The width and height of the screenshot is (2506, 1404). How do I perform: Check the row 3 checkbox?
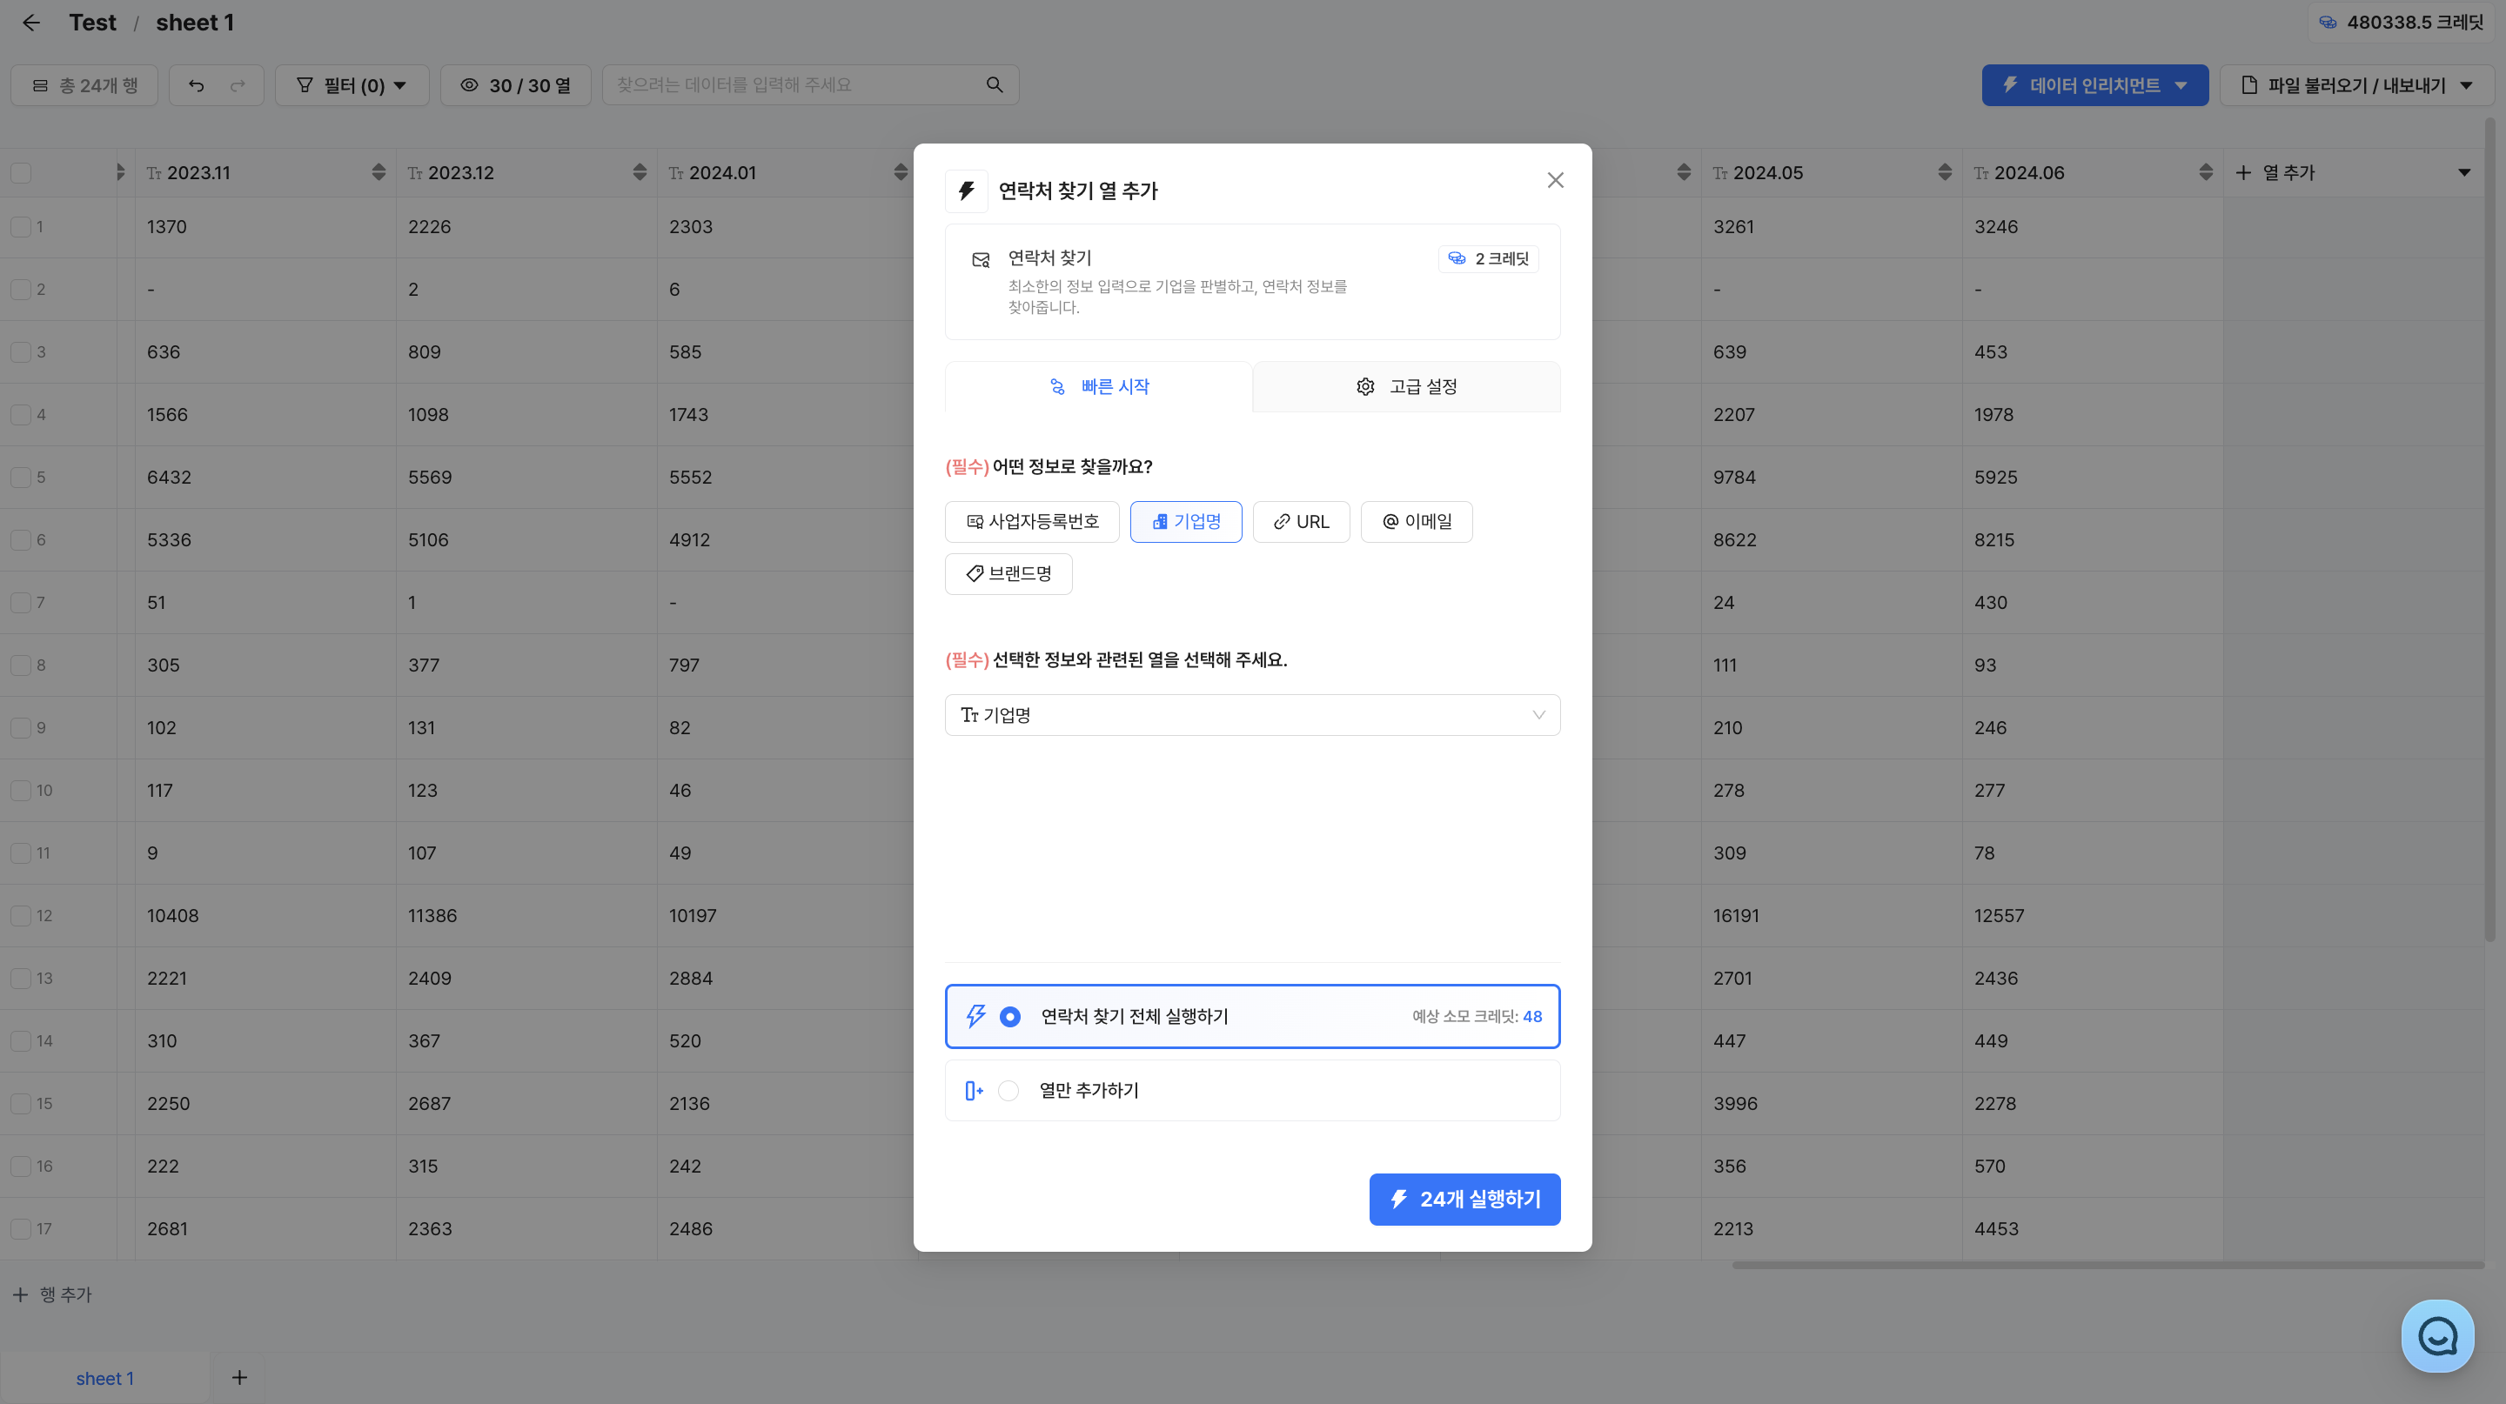pos(20,352)
